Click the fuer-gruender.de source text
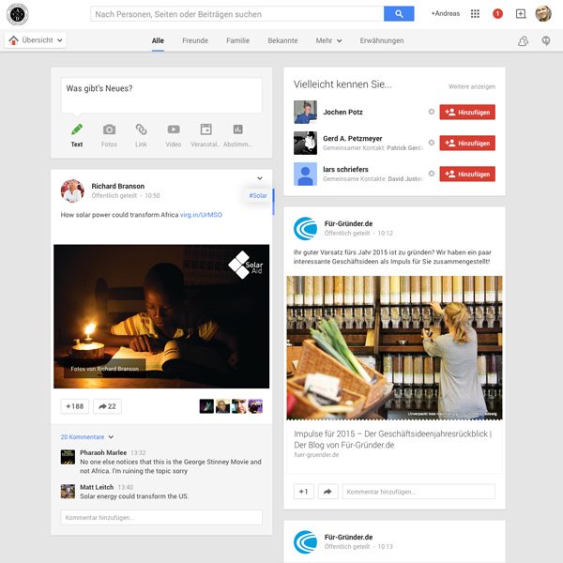Screen dimensions: 563x563 tap(316, 455)
